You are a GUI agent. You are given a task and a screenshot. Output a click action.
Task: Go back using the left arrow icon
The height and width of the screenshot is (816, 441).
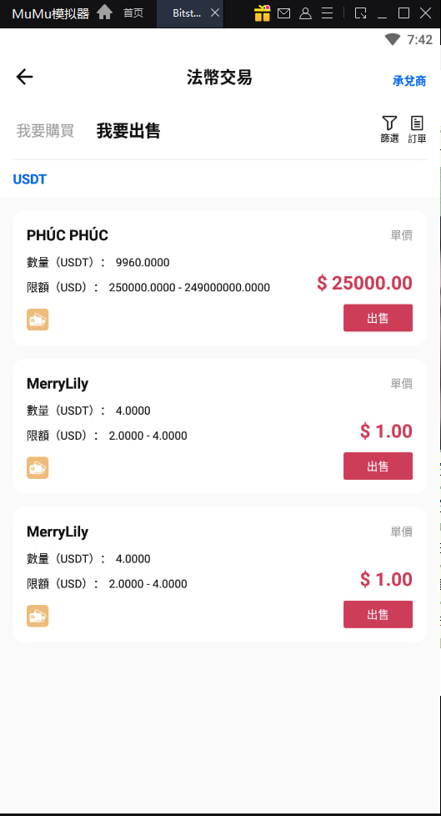24,77
